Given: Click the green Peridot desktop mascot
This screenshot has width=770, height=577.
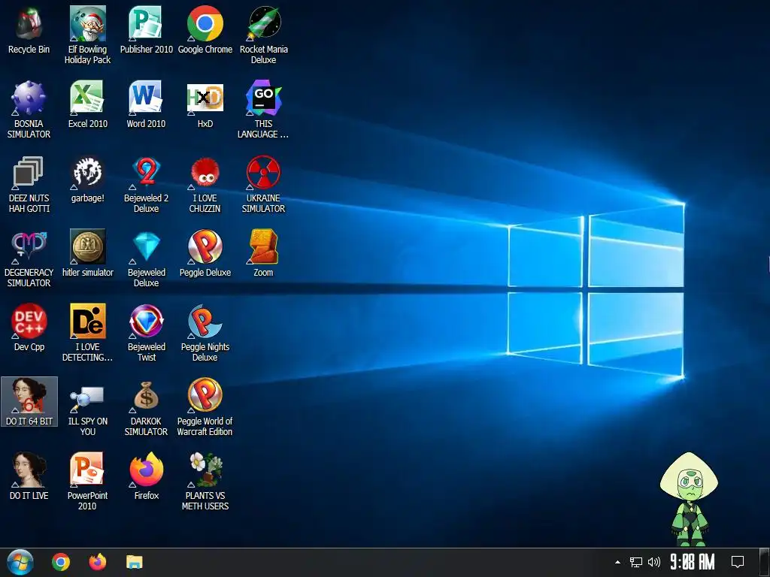Looking at the screenshot, I should pyautogui.click(x=690, y=500).
